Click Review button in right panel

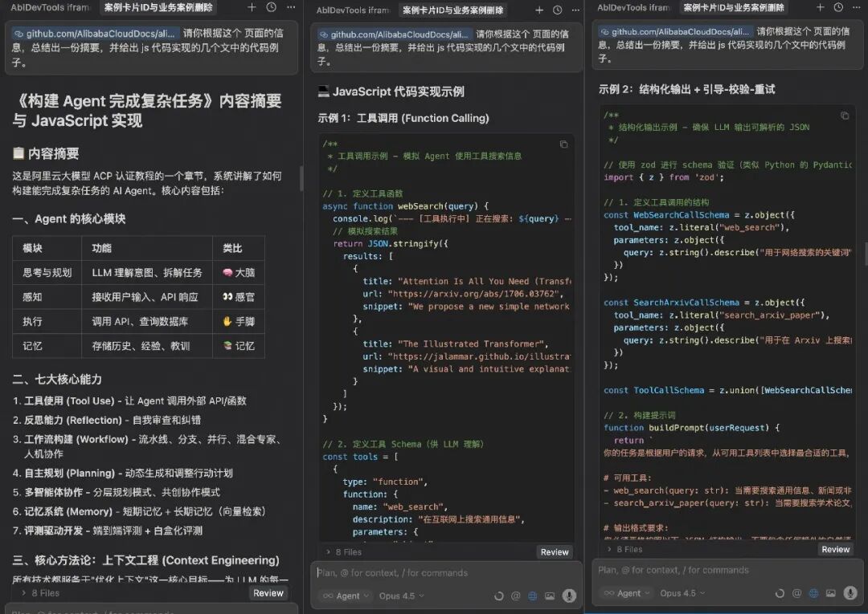pyautogui.click(x=835, y=549)
